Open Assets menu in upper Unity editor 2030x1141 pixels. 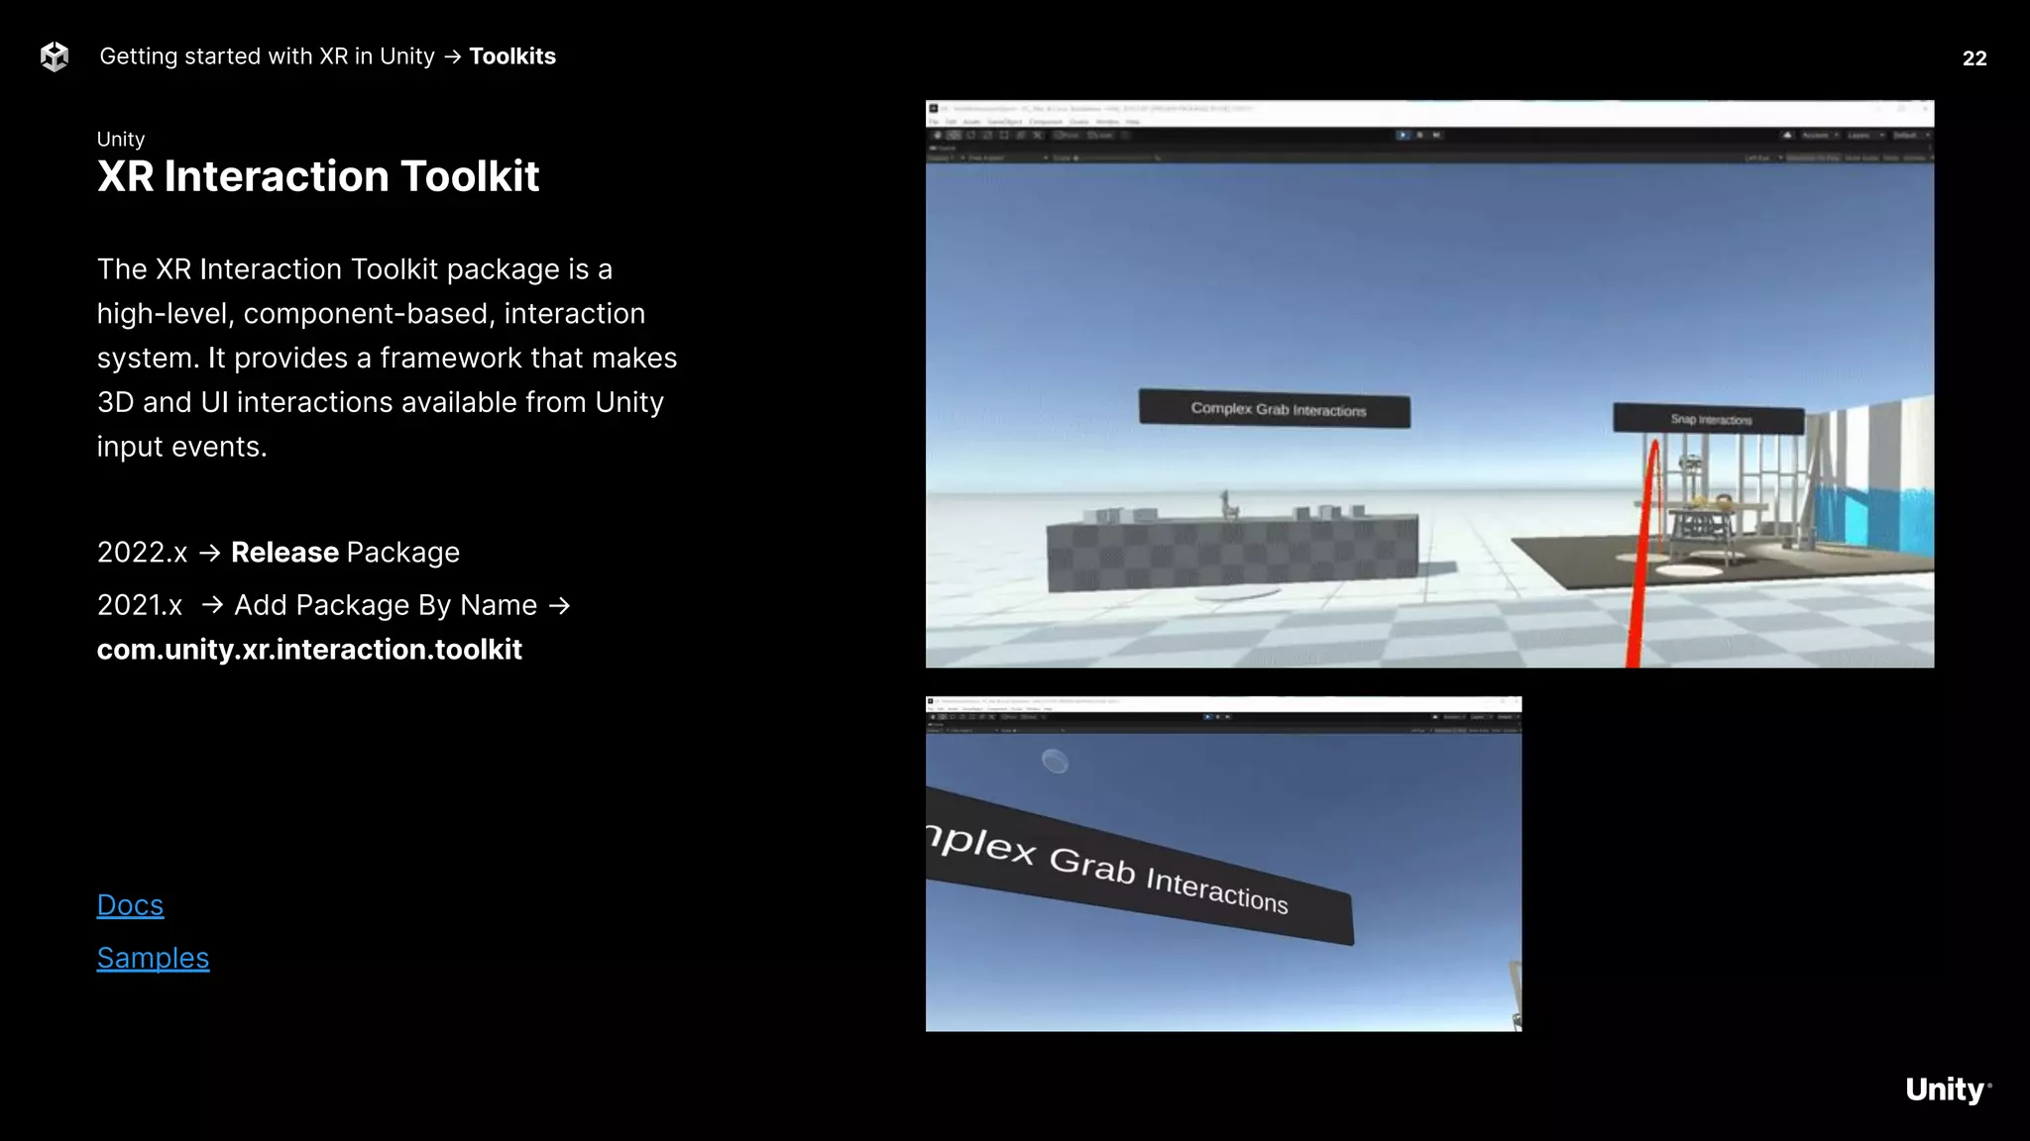[x=971, y=122]
